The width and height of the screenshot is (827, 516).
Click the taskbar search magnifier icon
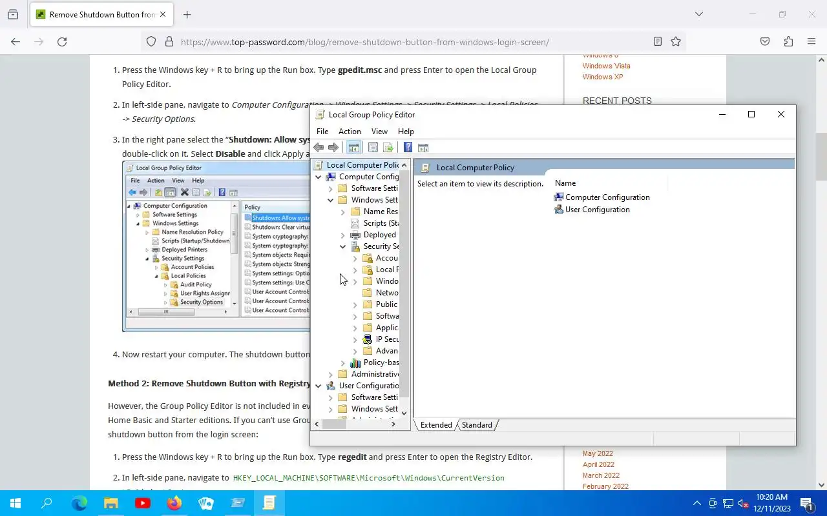[47, 503]
